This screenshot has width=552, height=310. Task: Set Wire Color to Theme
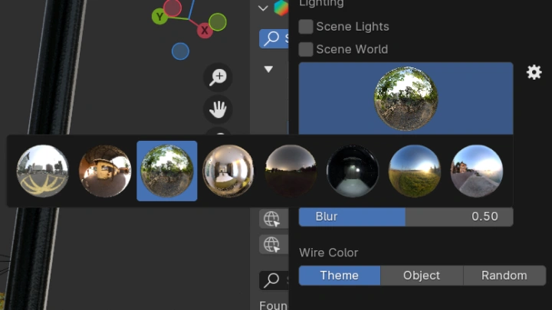(x=340, y=276)
